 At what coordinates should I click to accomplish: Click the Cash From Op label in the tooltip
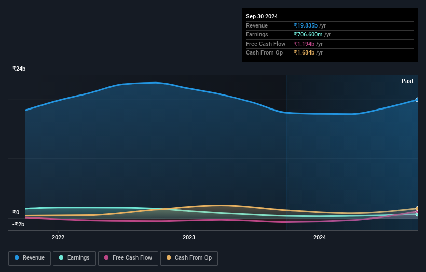click(264, 53)
